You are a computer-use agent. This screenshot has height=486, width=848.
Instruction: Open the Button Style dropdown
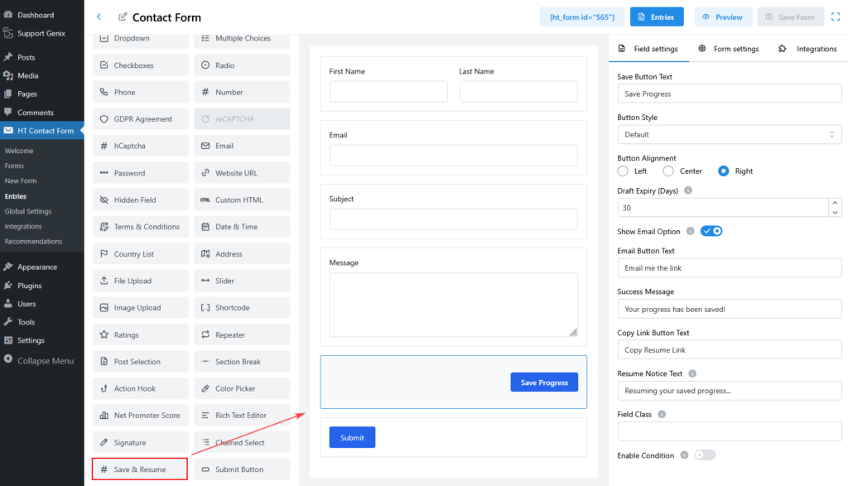tap(729, 134)
